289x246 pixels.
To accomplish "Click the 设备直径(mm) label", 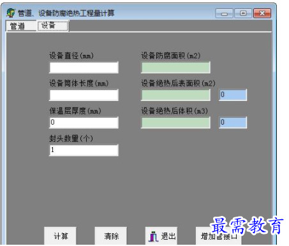I will tap(71, 56).
